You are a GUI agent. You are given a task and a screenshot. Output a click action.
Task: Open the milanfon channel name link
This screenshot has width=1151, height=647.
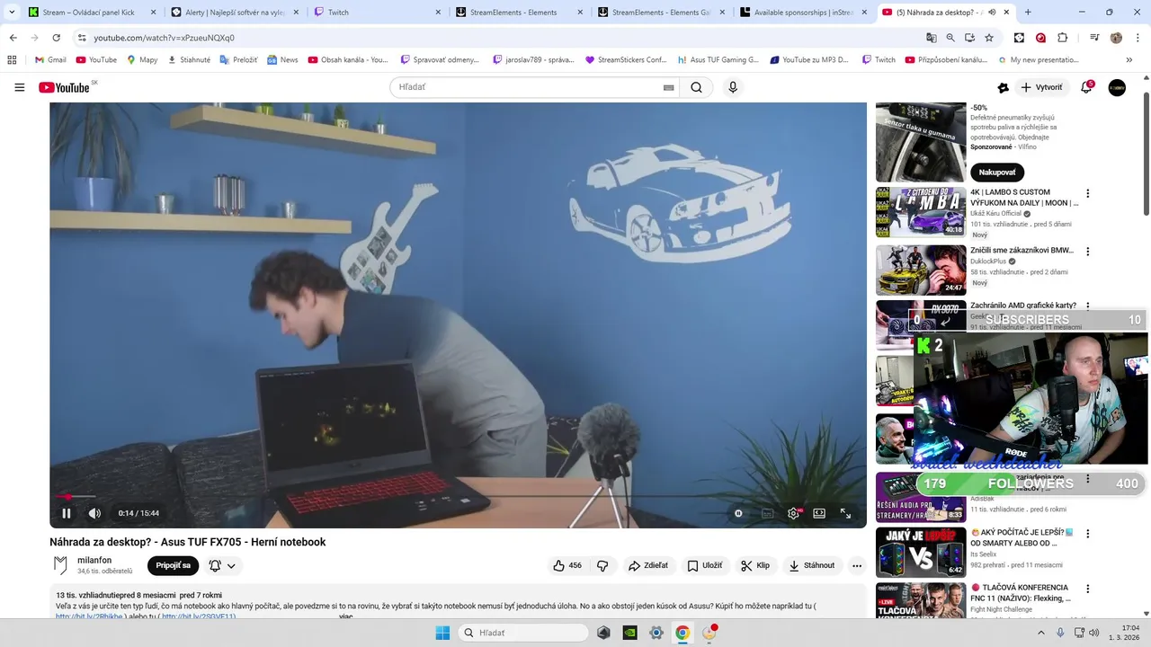[x=94, y=560]
